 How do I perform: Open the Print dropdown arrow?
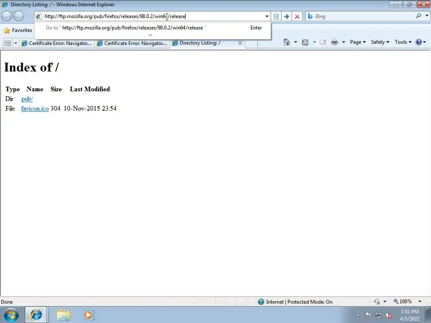(x=343, y=42)
